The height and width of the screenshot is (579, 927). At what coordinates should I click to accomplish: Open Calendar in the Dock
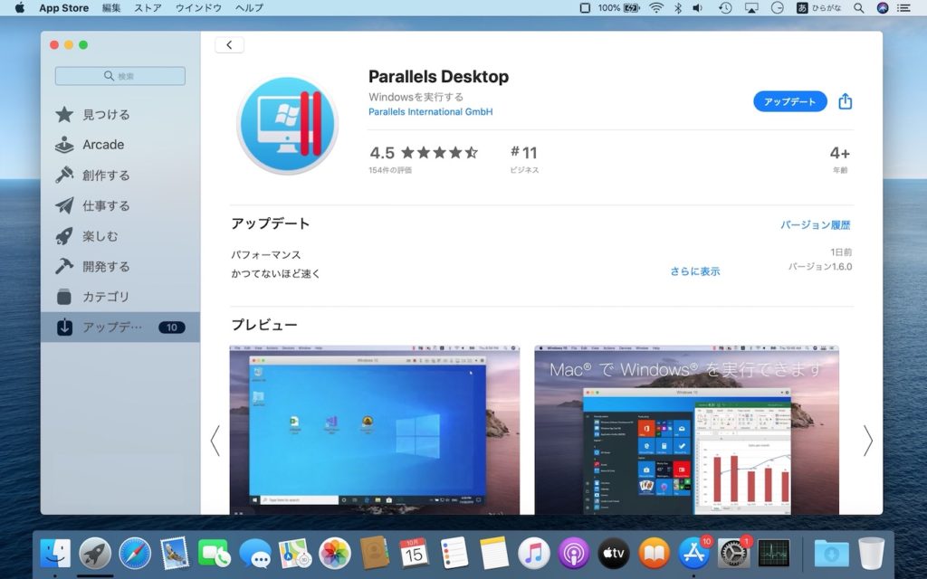click(x=414, y=554)
